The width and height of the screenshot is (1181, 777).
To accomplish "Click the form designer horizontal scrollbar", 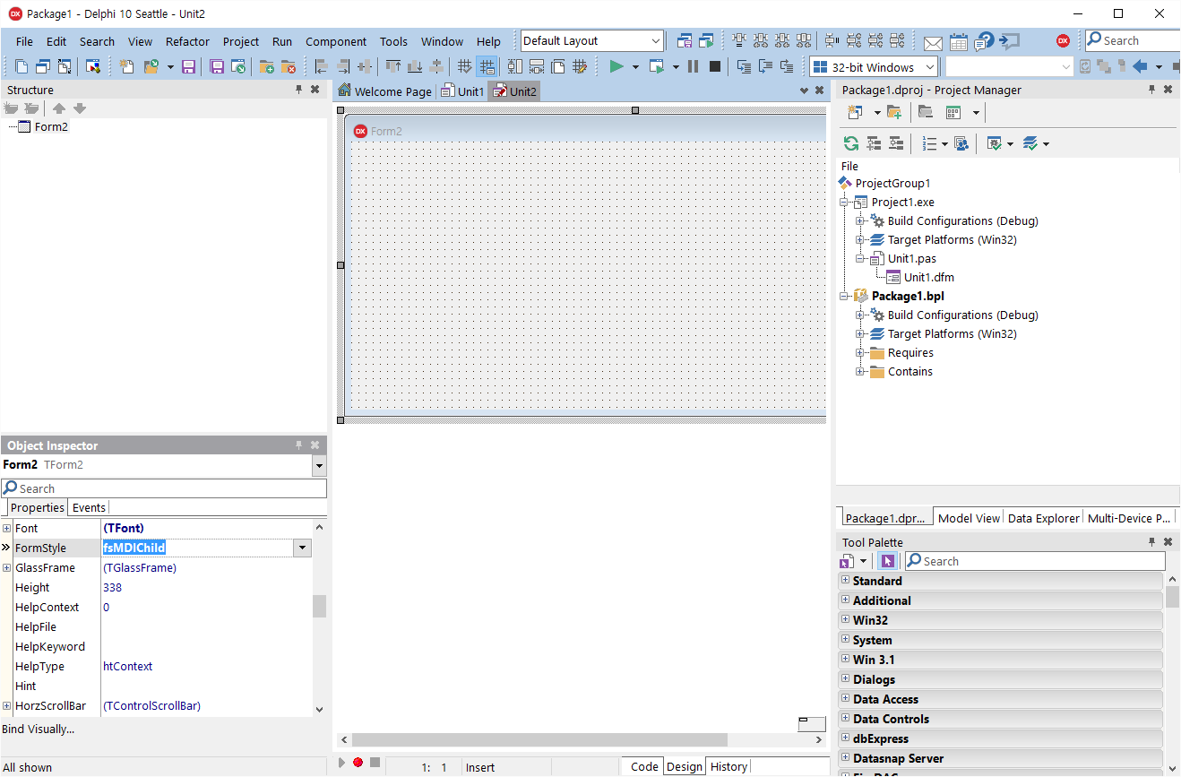I will (x=540, y=740).
